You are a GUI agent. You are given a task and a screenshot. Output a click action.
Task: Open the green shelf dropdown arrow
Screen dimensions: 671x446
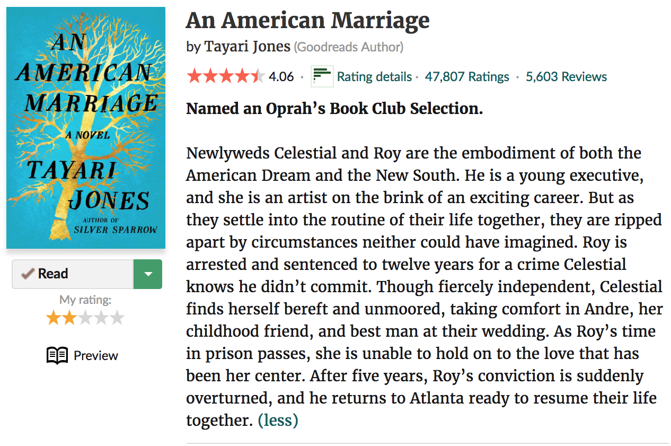(x=148, y=274)
